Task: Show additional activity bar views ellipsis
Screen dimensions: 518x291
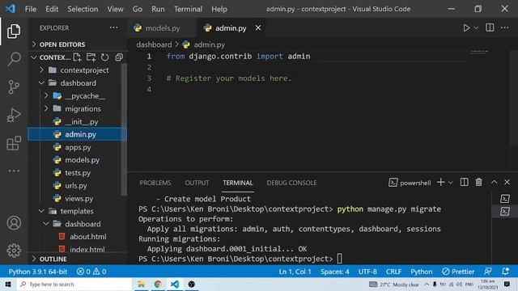Action: click(x=14, y=171)
